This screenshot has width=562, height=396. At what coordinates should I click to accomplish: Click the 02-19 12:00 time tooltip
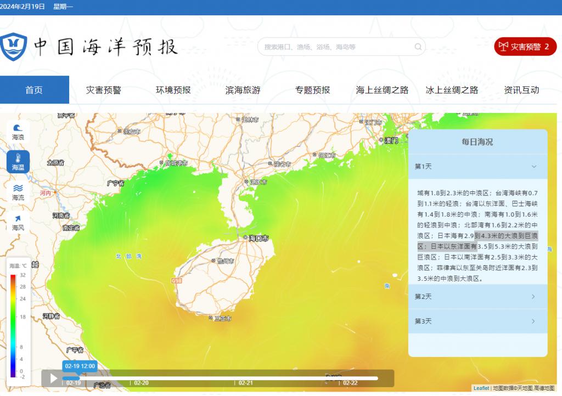pyautogui.click(x=80, y=366)
